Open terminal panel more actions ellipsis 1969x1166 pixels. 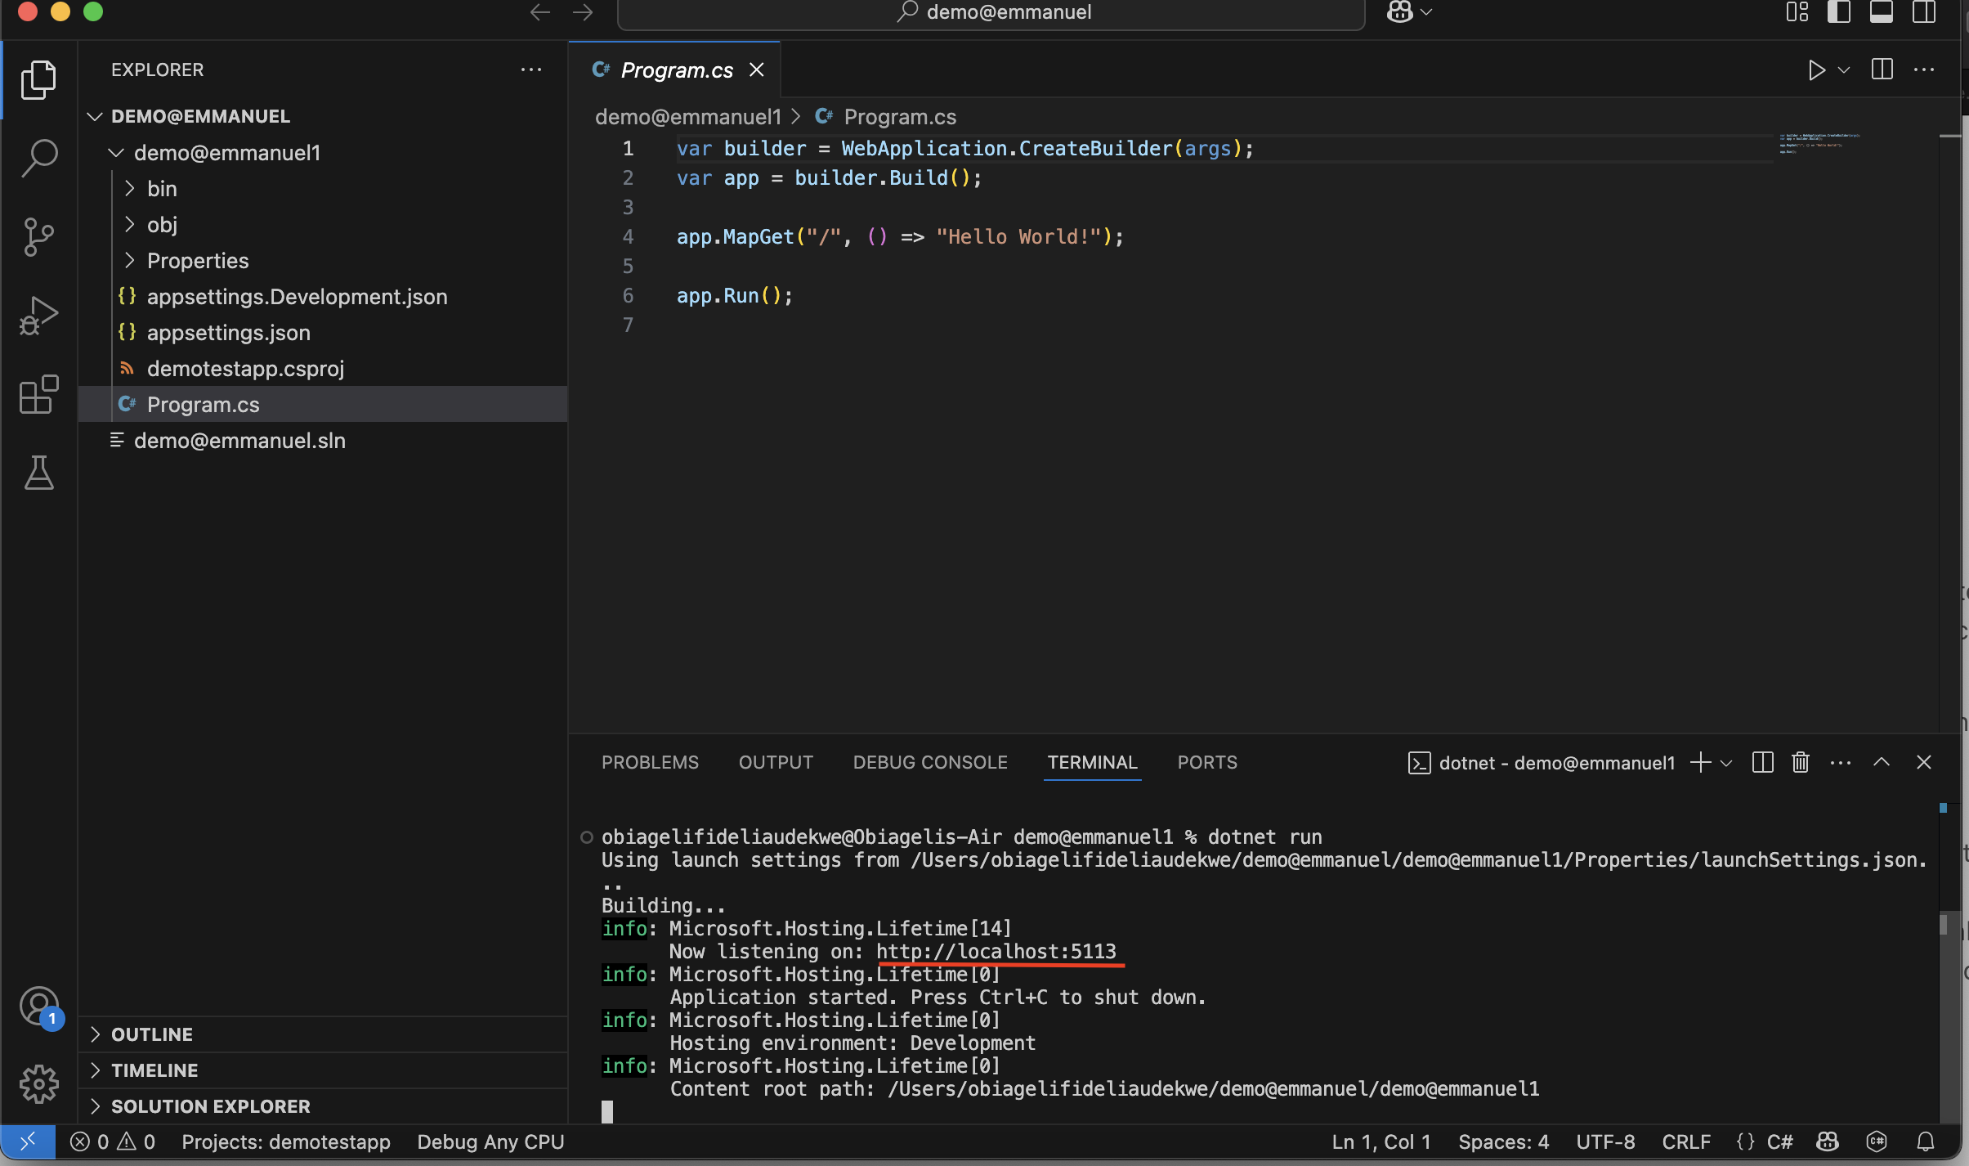(1841, 762)
